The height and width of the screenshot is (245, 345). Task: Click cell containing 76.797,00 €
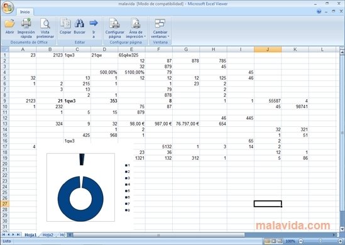(x=186, y=124)
